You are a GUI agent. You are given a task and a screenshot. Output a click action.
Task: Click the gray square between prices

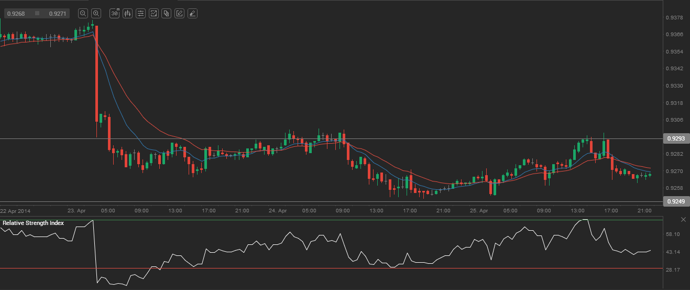pyautogui.click(x=37, y=14)
